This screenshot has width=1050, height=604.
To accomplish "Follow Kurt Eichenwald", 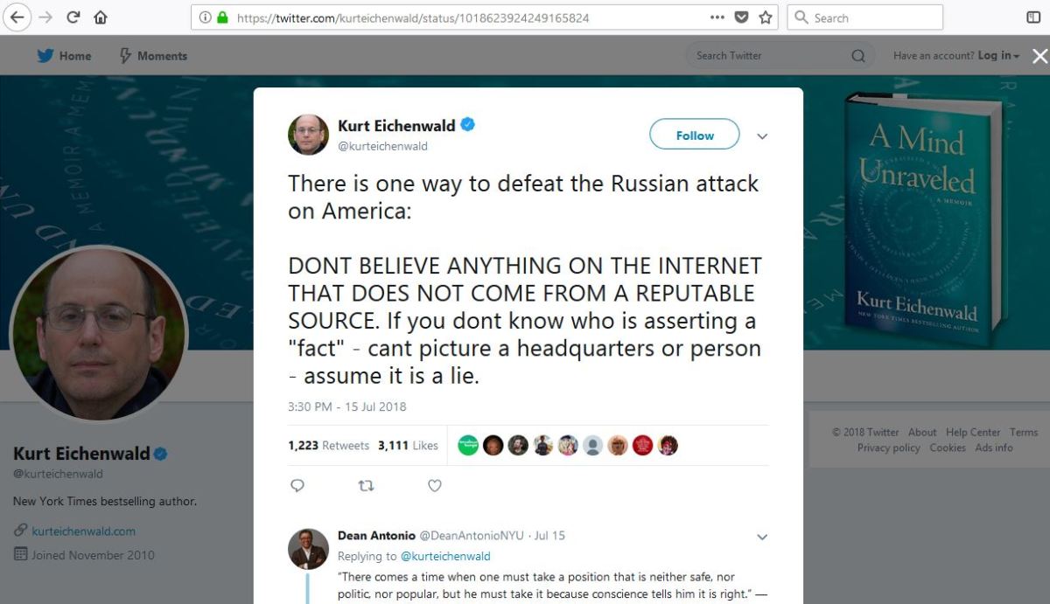I will [x=695, y=135].
